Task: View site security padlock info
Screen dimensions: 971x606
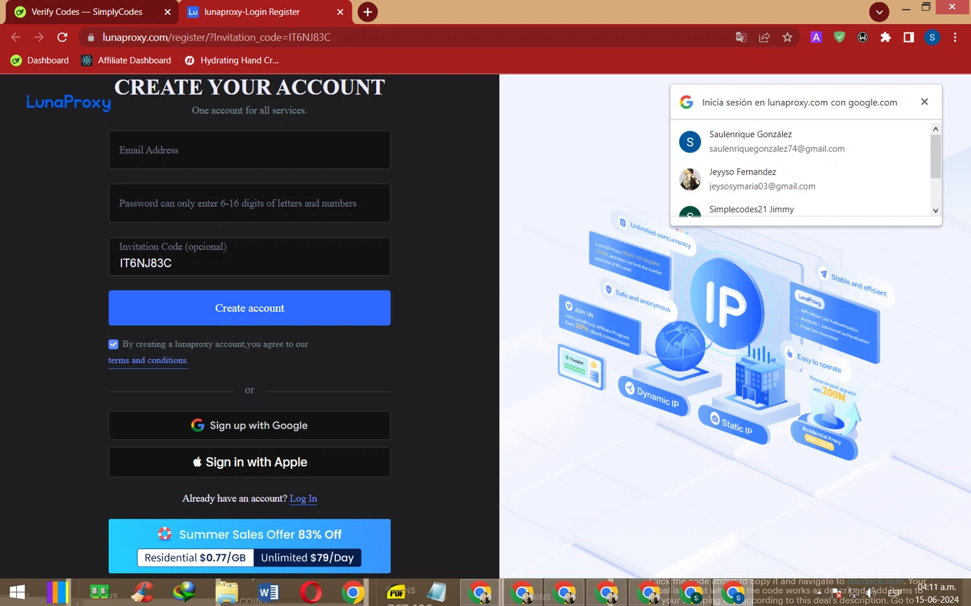Action: click(x=91, y=38)
